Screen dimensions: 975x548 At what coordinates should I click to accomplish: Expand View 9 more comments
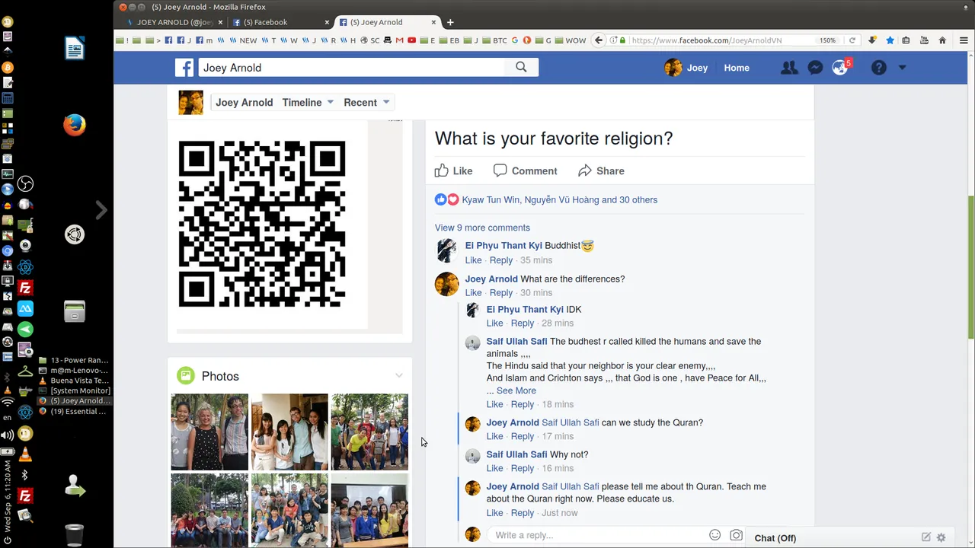[482, 228]
